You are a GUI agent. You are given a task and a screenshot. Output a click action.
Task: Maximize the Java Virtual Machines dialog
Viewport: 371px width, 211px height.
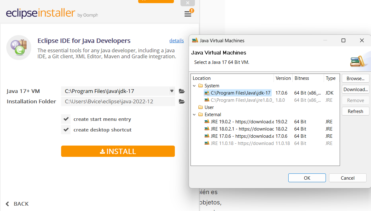point(343,40)
